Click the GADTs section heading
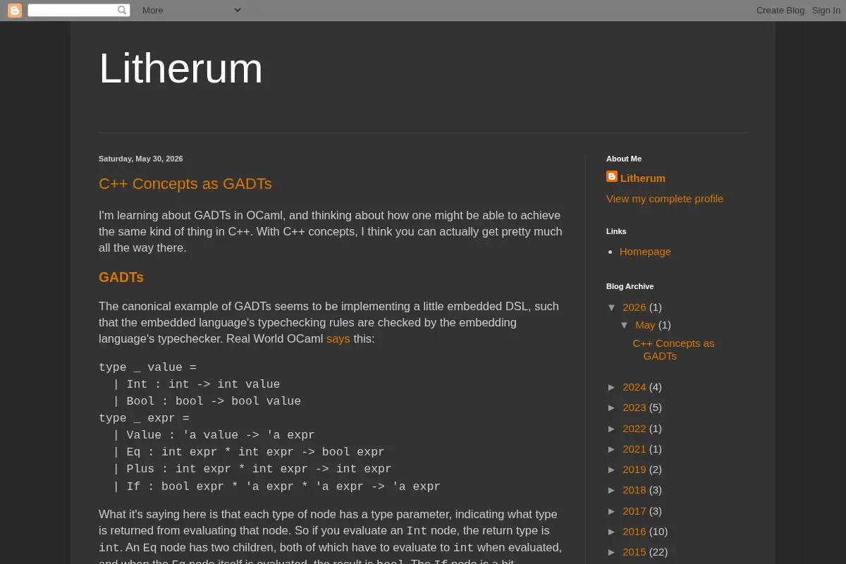 pyautogui.click(x=121, y=278)
